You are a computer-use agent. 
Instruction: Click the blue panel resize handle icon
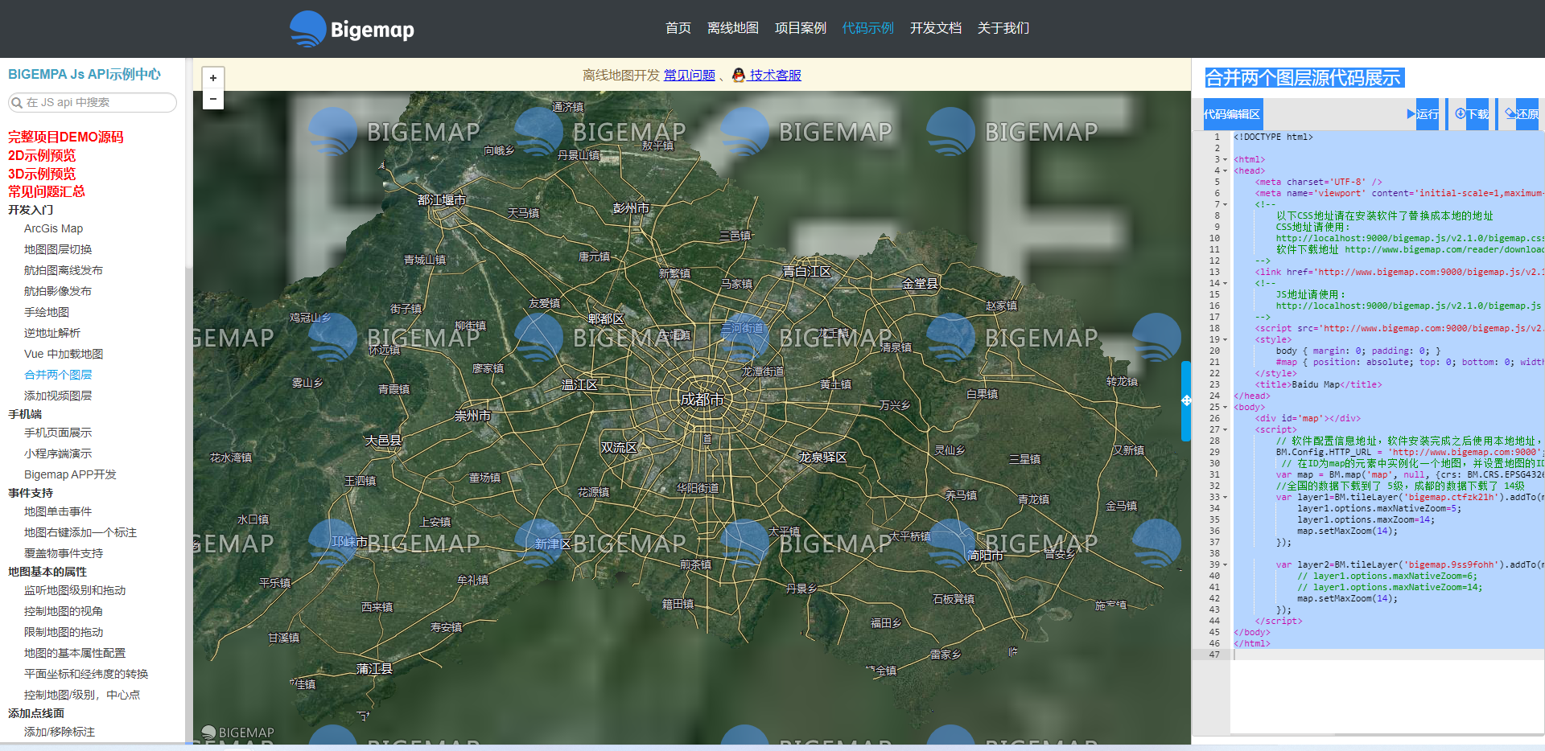coord(1186,400)
